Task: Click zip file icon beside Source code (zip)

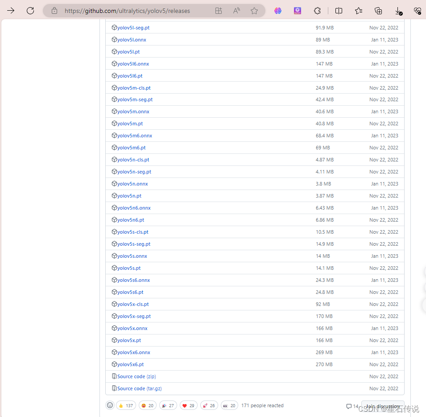Action: (114, 376)
